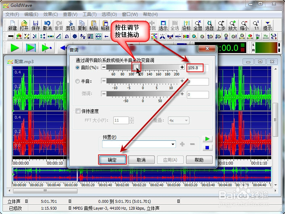Click the overview waveform strip
This screenshot has height=214, width=285.
[142, 174]
